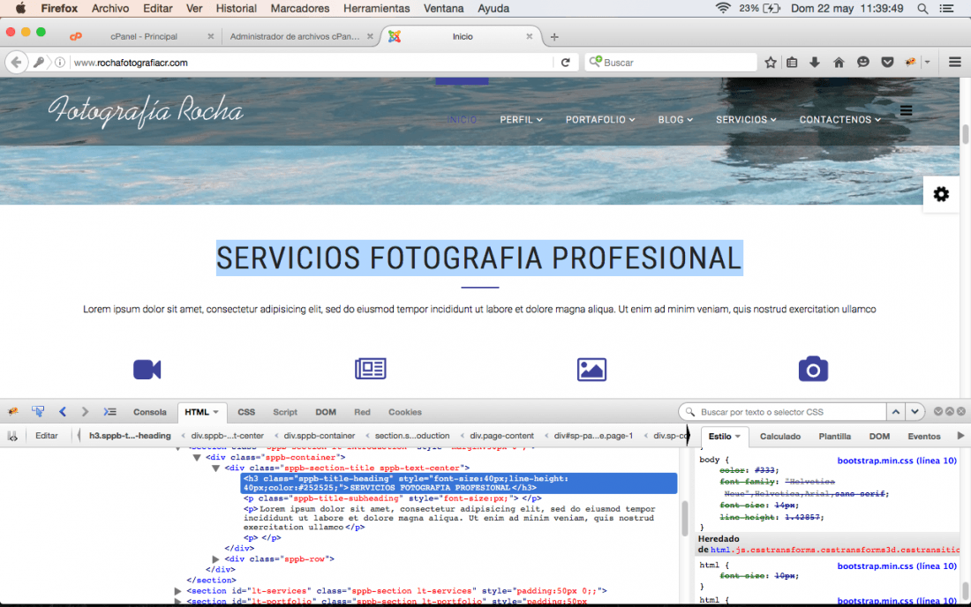Open Firebug's Script panel
Screen dimensions: 971x607
(x=285, y=412)
